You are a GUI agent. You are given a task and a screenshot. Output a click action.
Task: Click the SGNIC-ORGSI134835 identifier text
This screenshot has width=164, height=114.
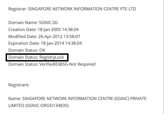[x=47, y=106]
